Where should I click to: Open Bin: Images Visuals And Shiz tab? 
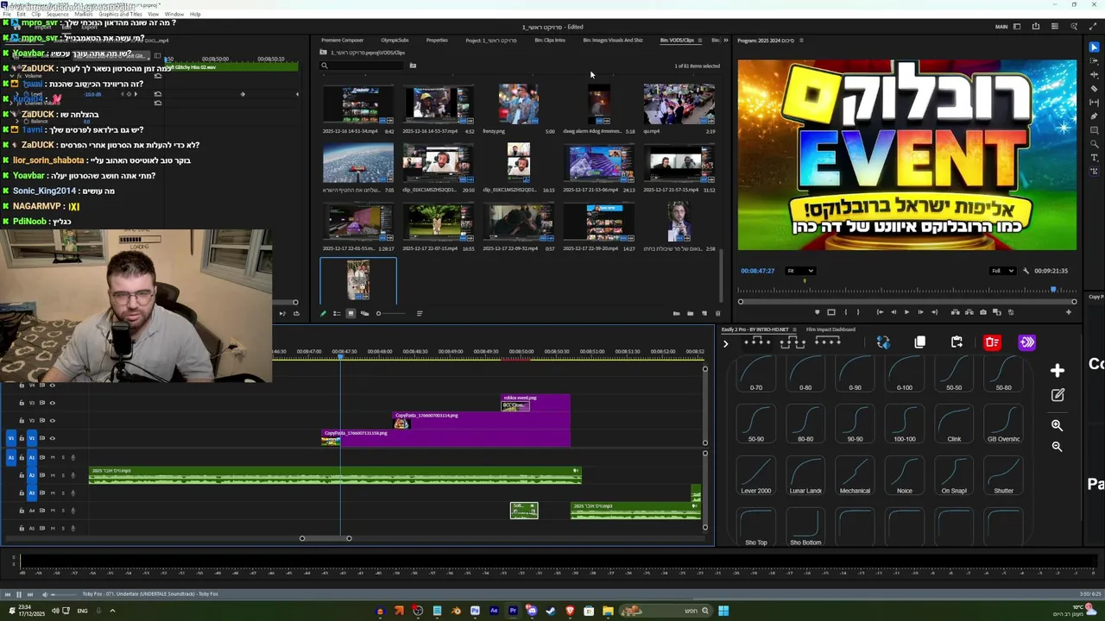[x=613, y=41]
